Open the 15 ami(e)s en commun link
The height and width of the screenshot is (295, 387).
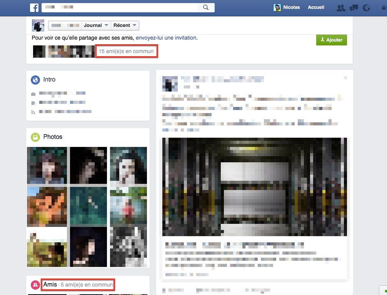(126, 51)
